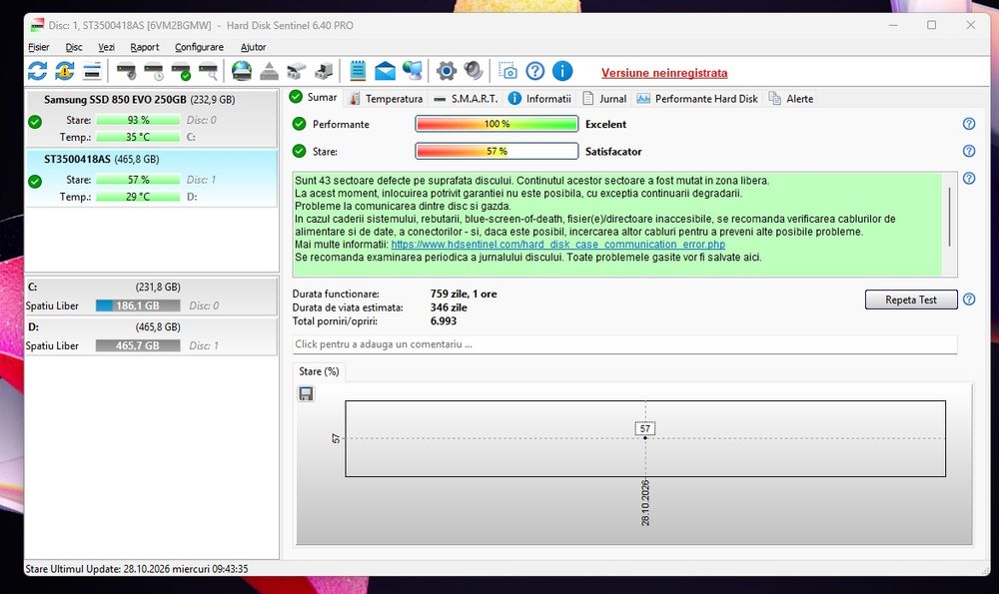The width and height of the screenshot is (999, 594).
Task: Click the speaker sound toolbar icon
Action: coord(474,71)
